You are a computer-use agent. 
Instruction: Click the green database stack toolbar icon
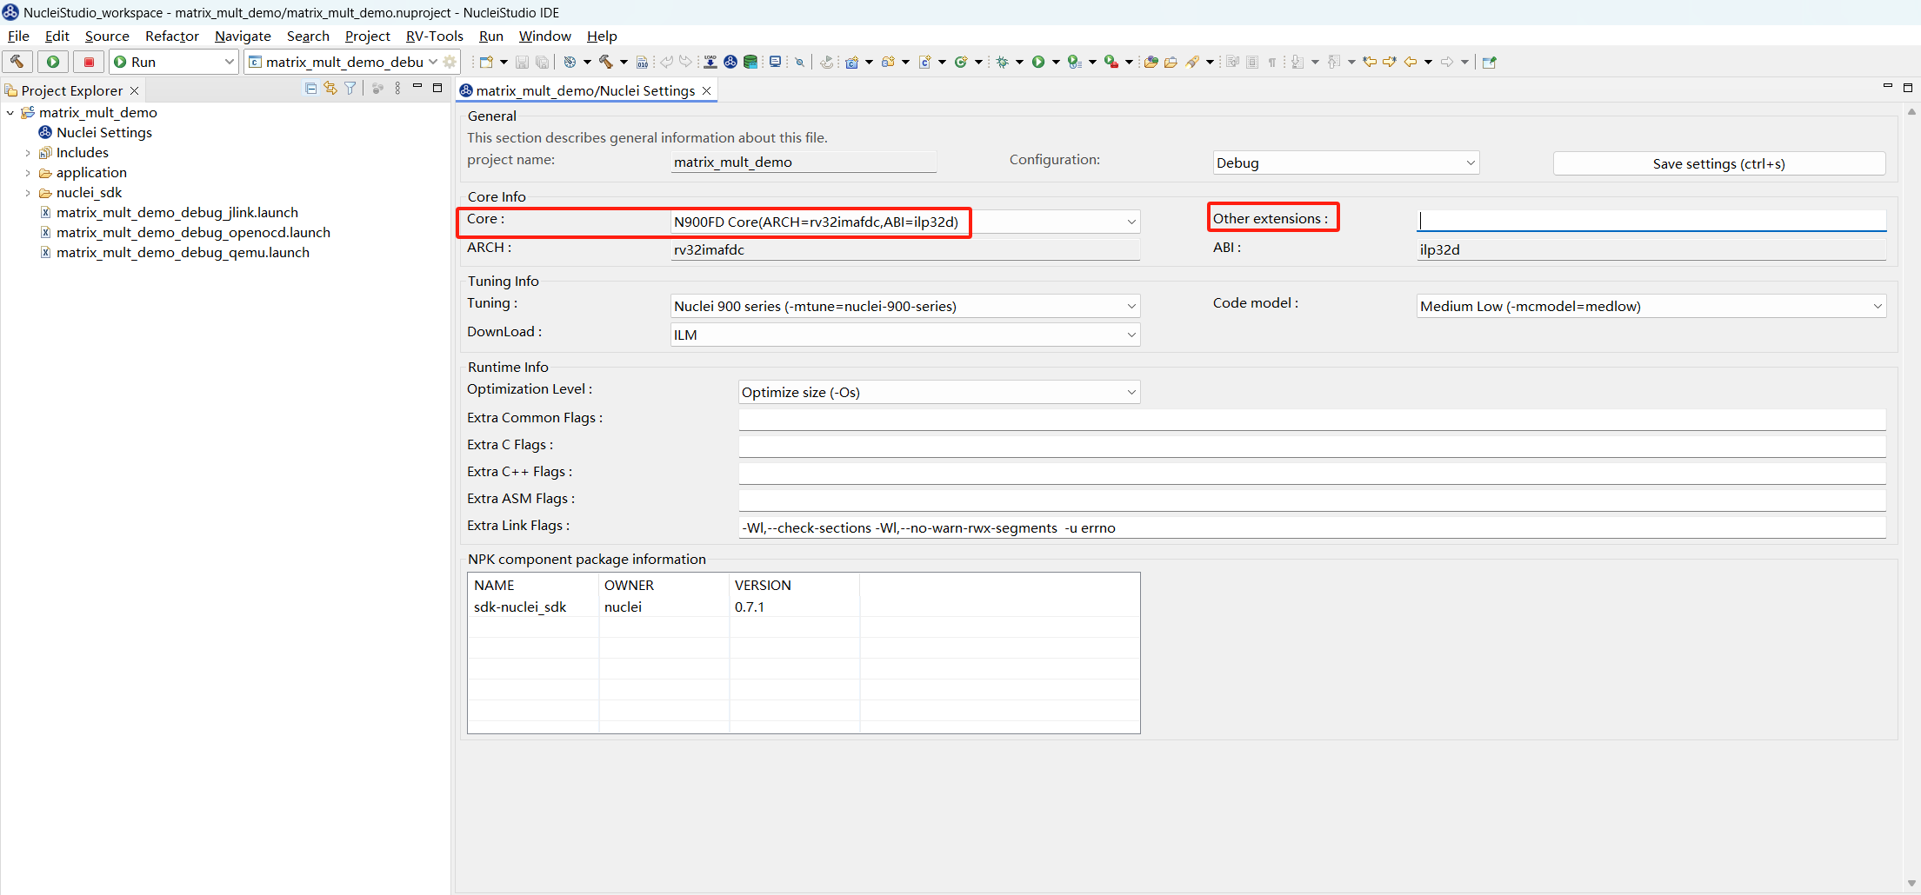(x=750, y=62)
